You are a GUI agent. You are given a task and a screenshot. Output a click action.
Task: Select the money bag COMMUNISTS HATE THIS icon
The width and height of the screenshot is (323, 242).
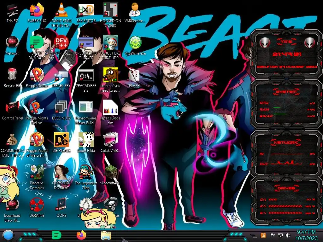pyautogui.click(x=12, y=145)
